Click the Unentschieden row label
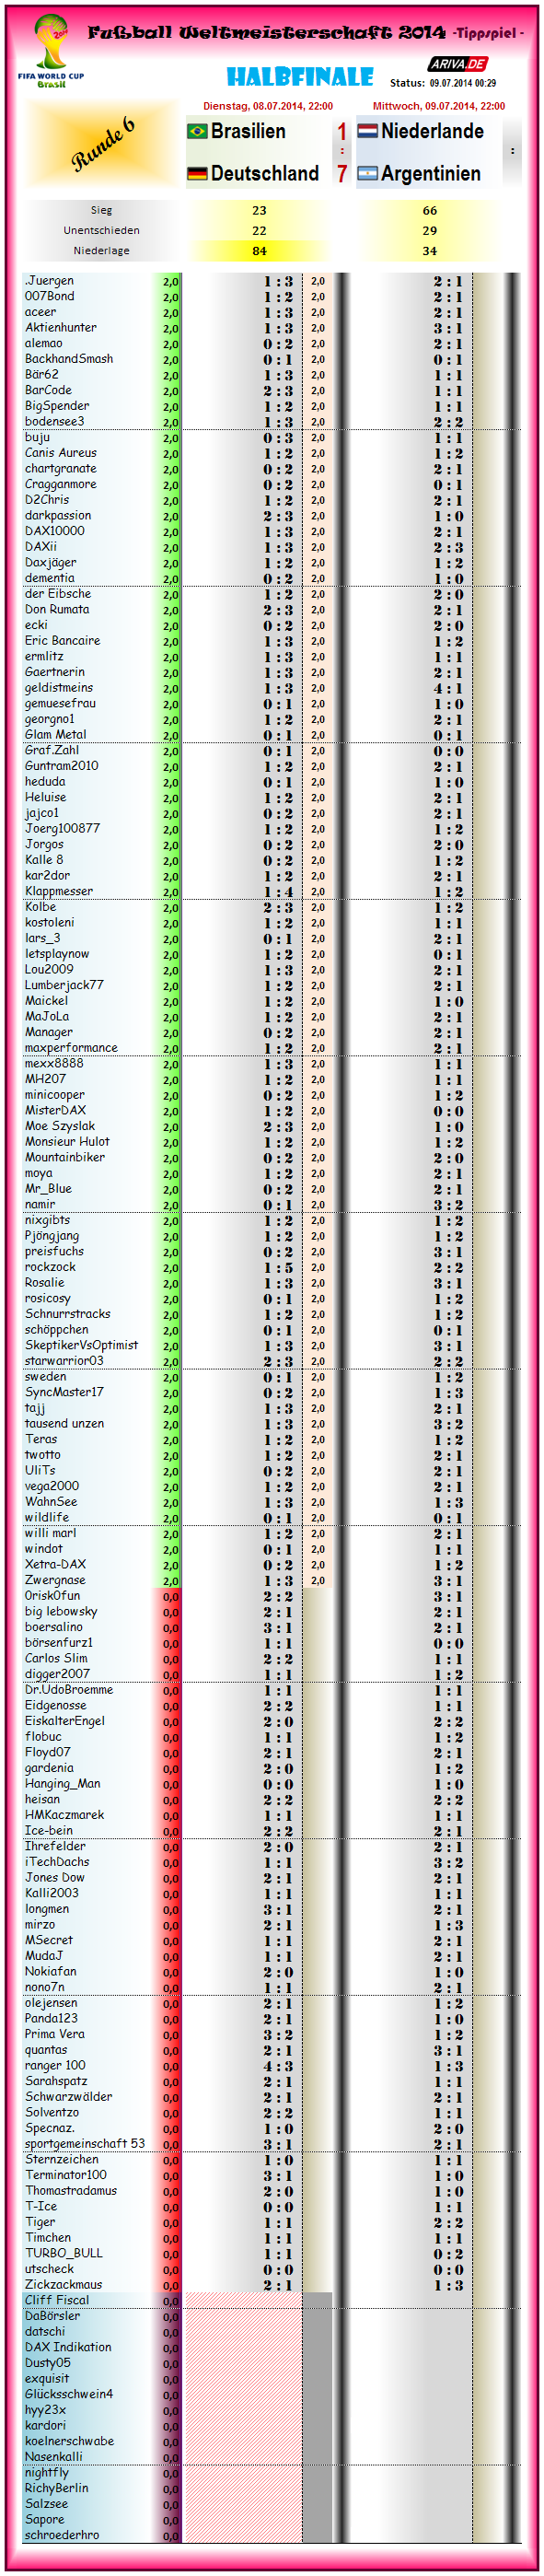 pyautogui.click(x=101, y=230)
